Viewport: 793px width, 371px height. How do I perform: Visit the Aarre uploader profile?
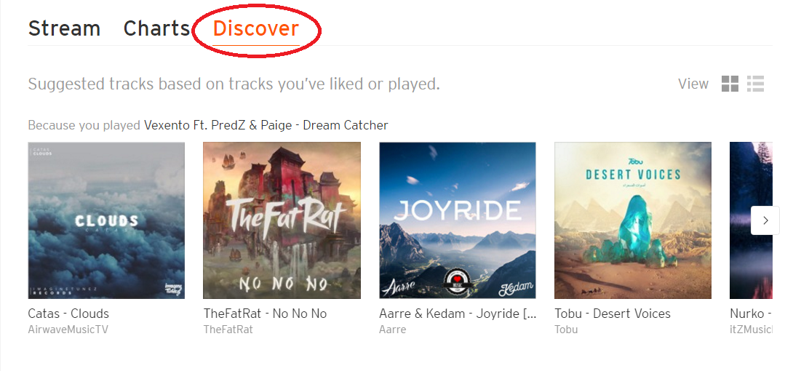tap(393, 330)
